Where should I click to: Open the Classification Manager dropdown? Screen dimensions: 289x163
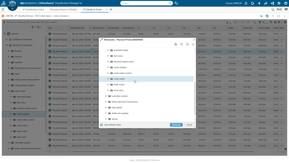(x=68, y=3)
